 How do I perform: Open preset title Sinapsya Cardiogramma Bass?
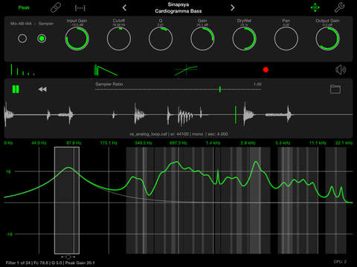178,7
